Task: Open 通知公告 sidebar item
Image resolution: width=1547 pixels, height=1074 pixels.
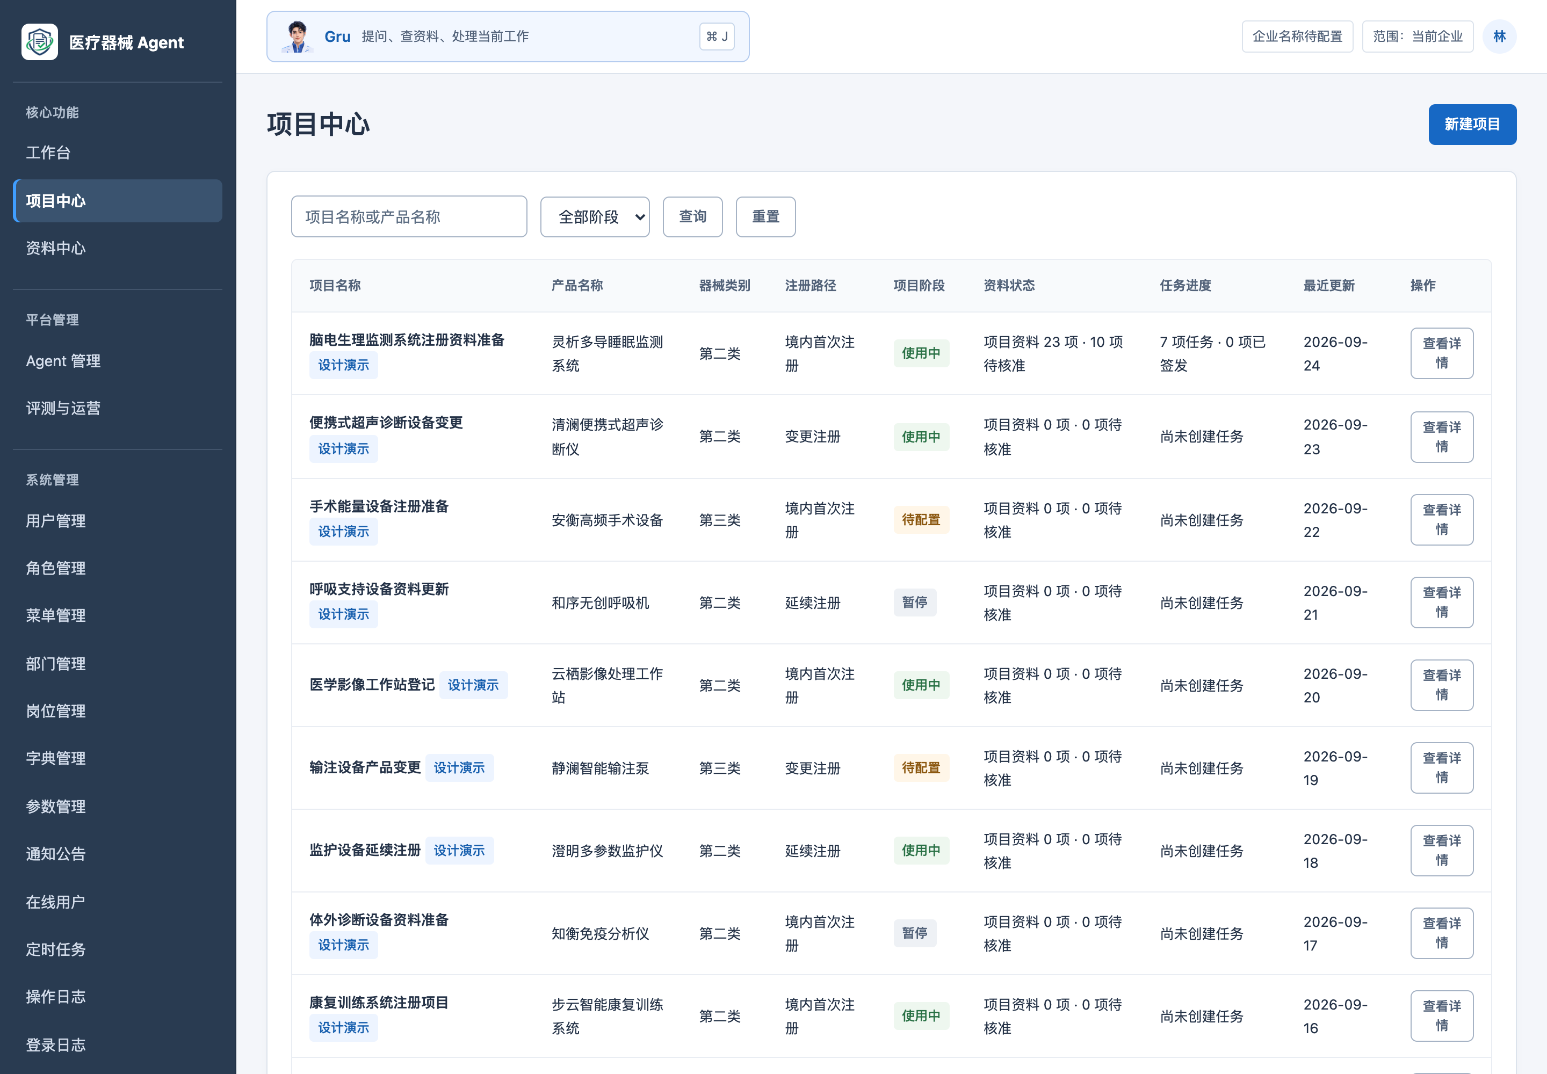Action: coord(118,854)
